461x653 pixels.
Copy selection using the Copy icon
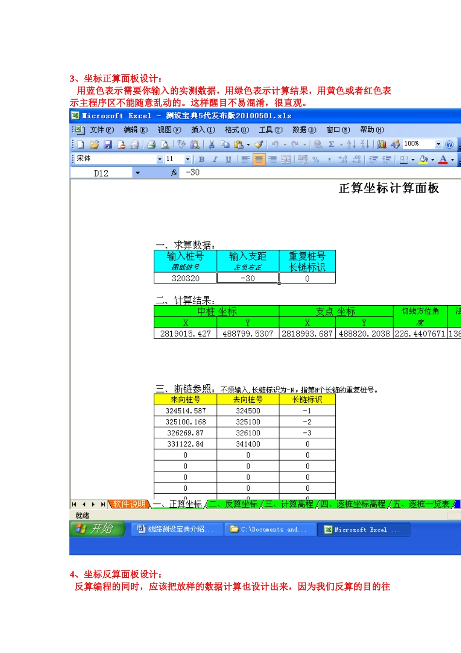point(225,144)
